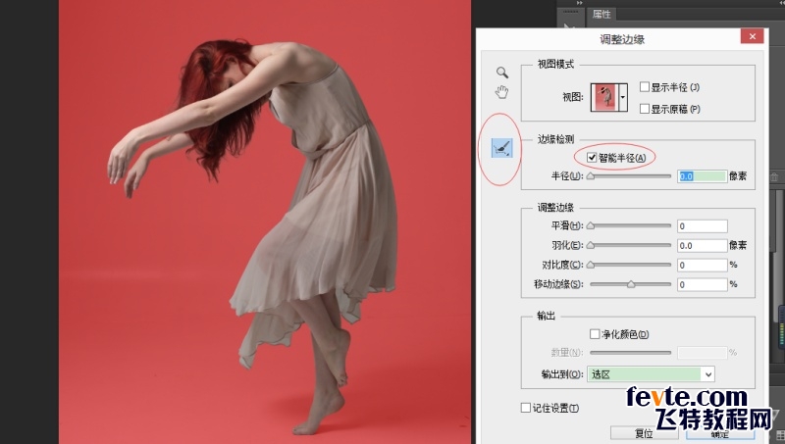Click the 移动边缘 slider handle

coord(631,284)
